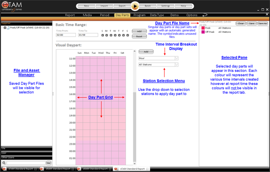Click Add above the Hour dropdown
This screenshot has height=172, width=270.
146,51
